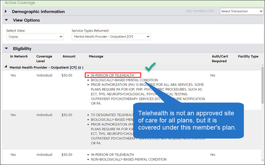Click the Message column header
Image resolution: width=265 pixels, height=165 pixels.
point(96,56)
